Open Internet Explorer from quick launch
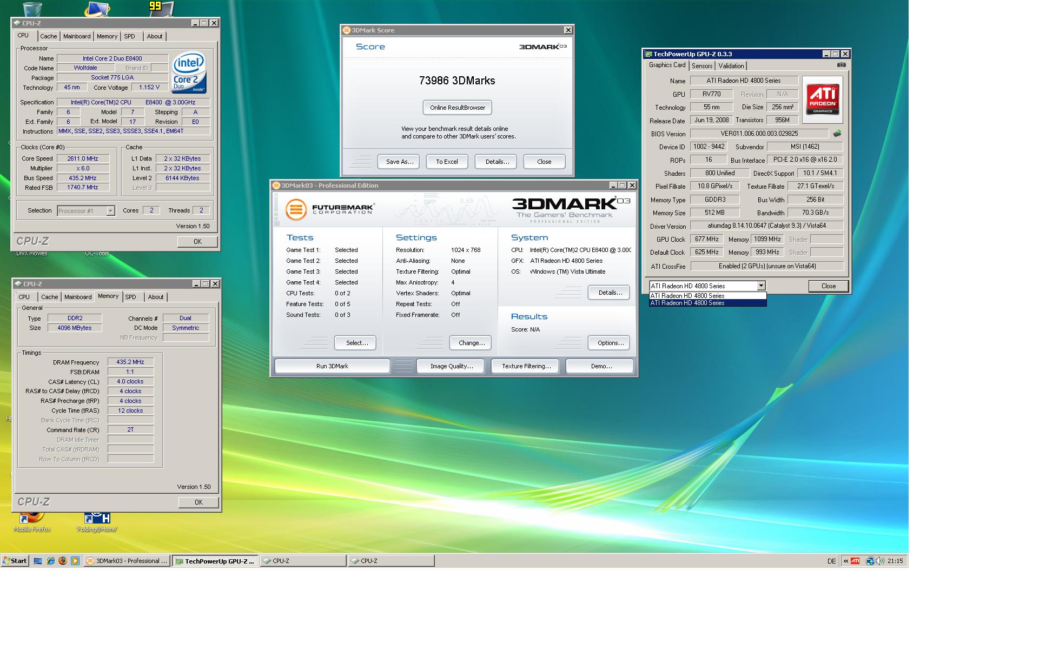 pos(50,561)
